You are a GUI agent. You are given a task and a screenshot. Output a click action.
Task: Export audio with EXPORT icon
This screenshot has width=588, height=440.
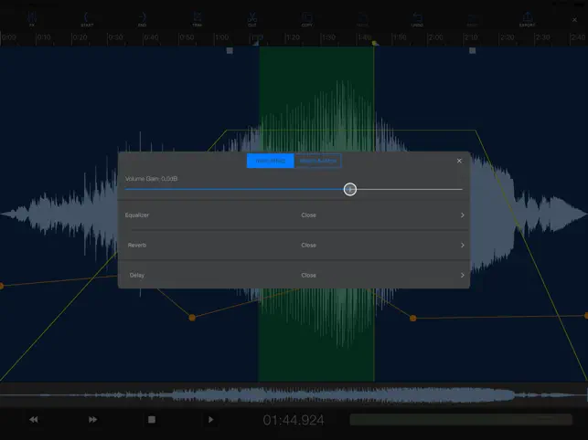tap(528, 19)
